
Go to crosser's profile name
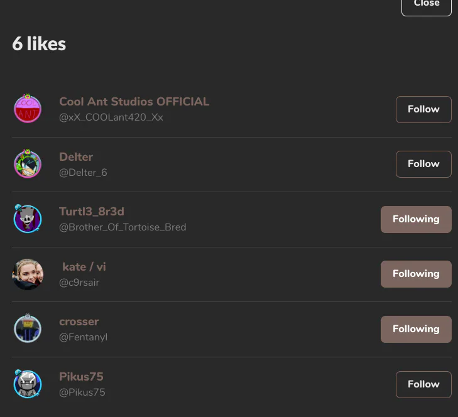click(79, 322)
